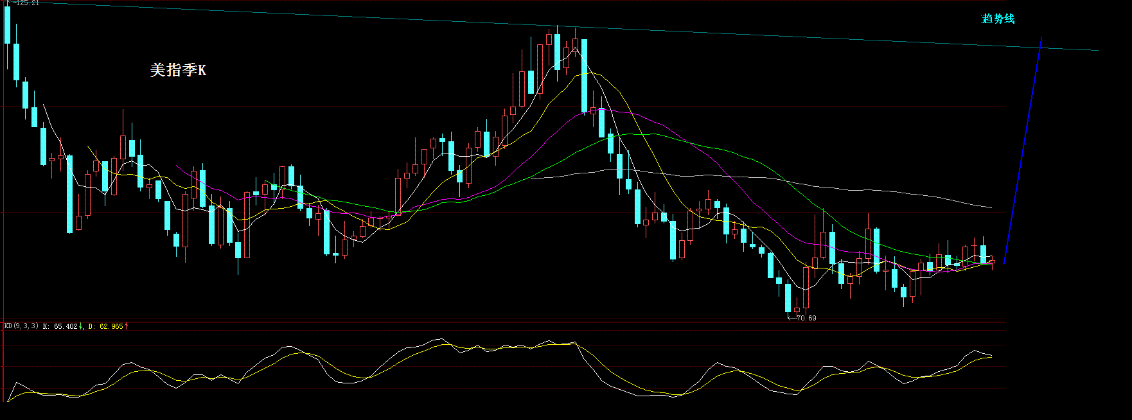Click the D: 62.965 value
Viewport: 1132px width, 420px height.
click(x=105, y=326)
